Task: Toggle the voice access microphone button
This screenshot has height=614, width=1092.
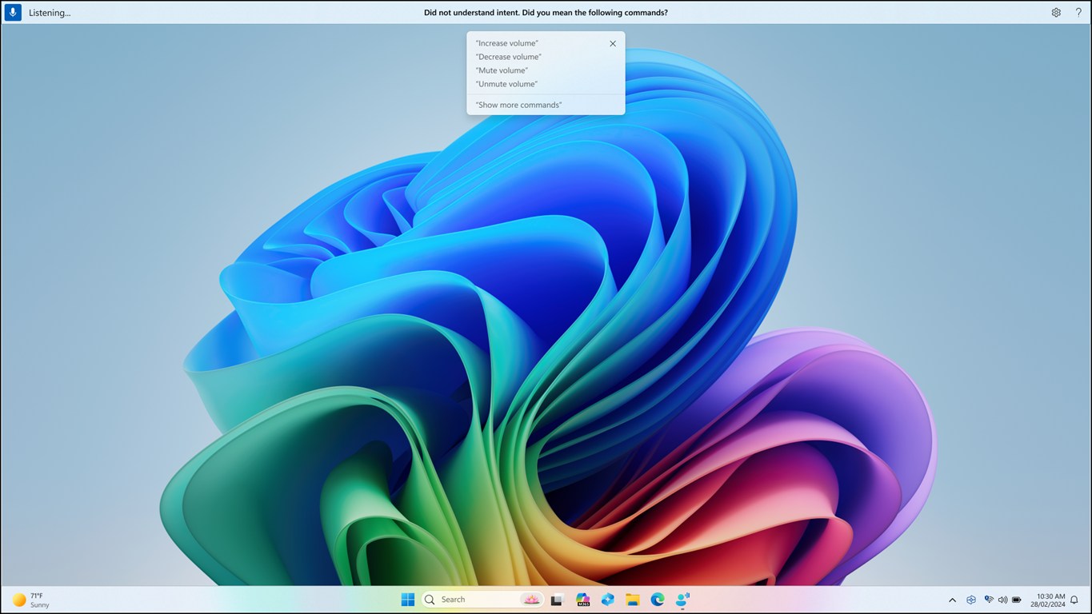Action: point(13,13)
